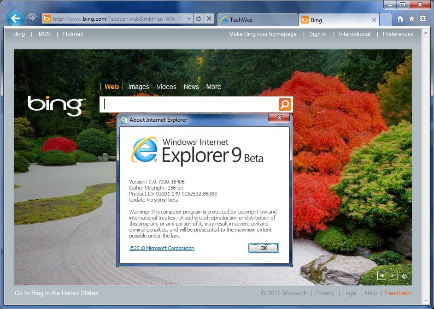Click the white bing logo

pos(56,106)
